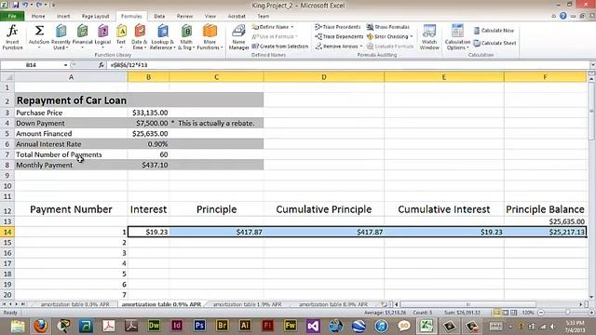
Task: Open the Acrobat ribbon tab
Action: 237,17
